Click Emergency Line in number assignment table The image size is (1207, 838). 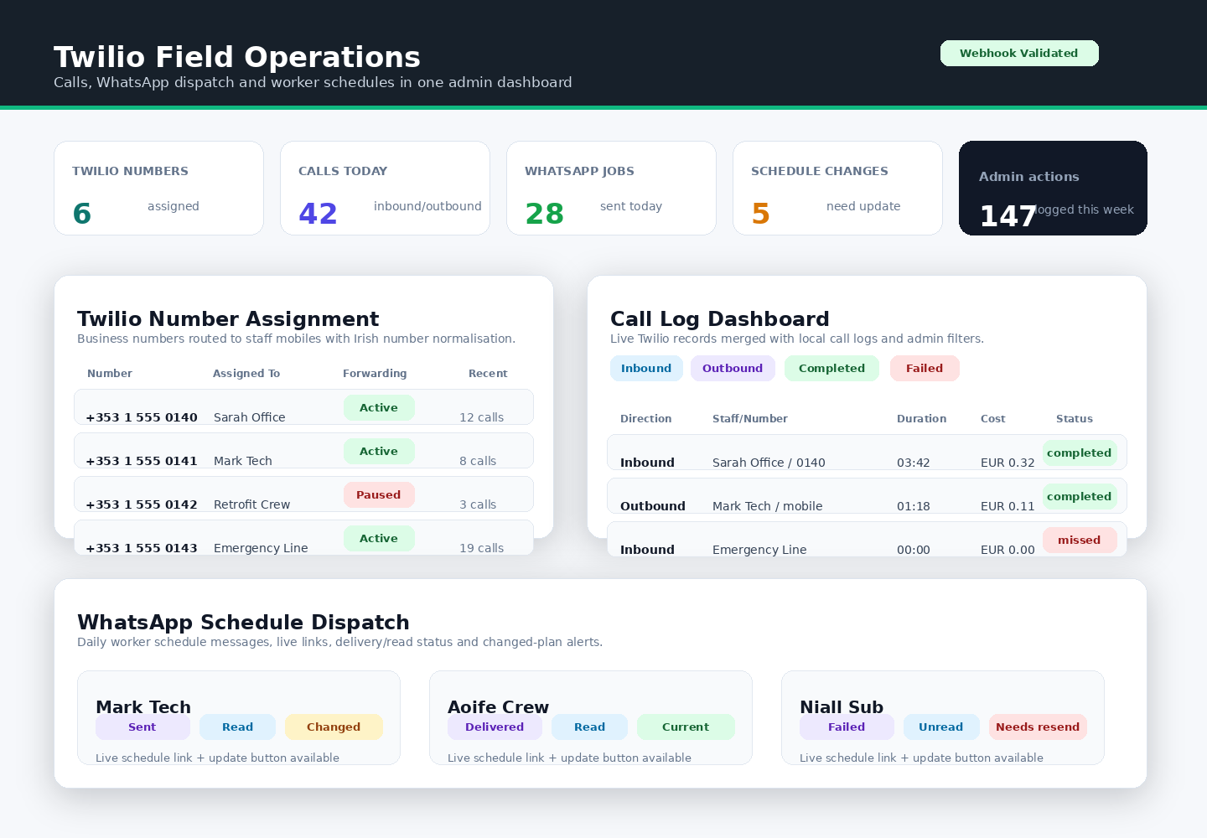pyautogui.click(x=261, y=548)
